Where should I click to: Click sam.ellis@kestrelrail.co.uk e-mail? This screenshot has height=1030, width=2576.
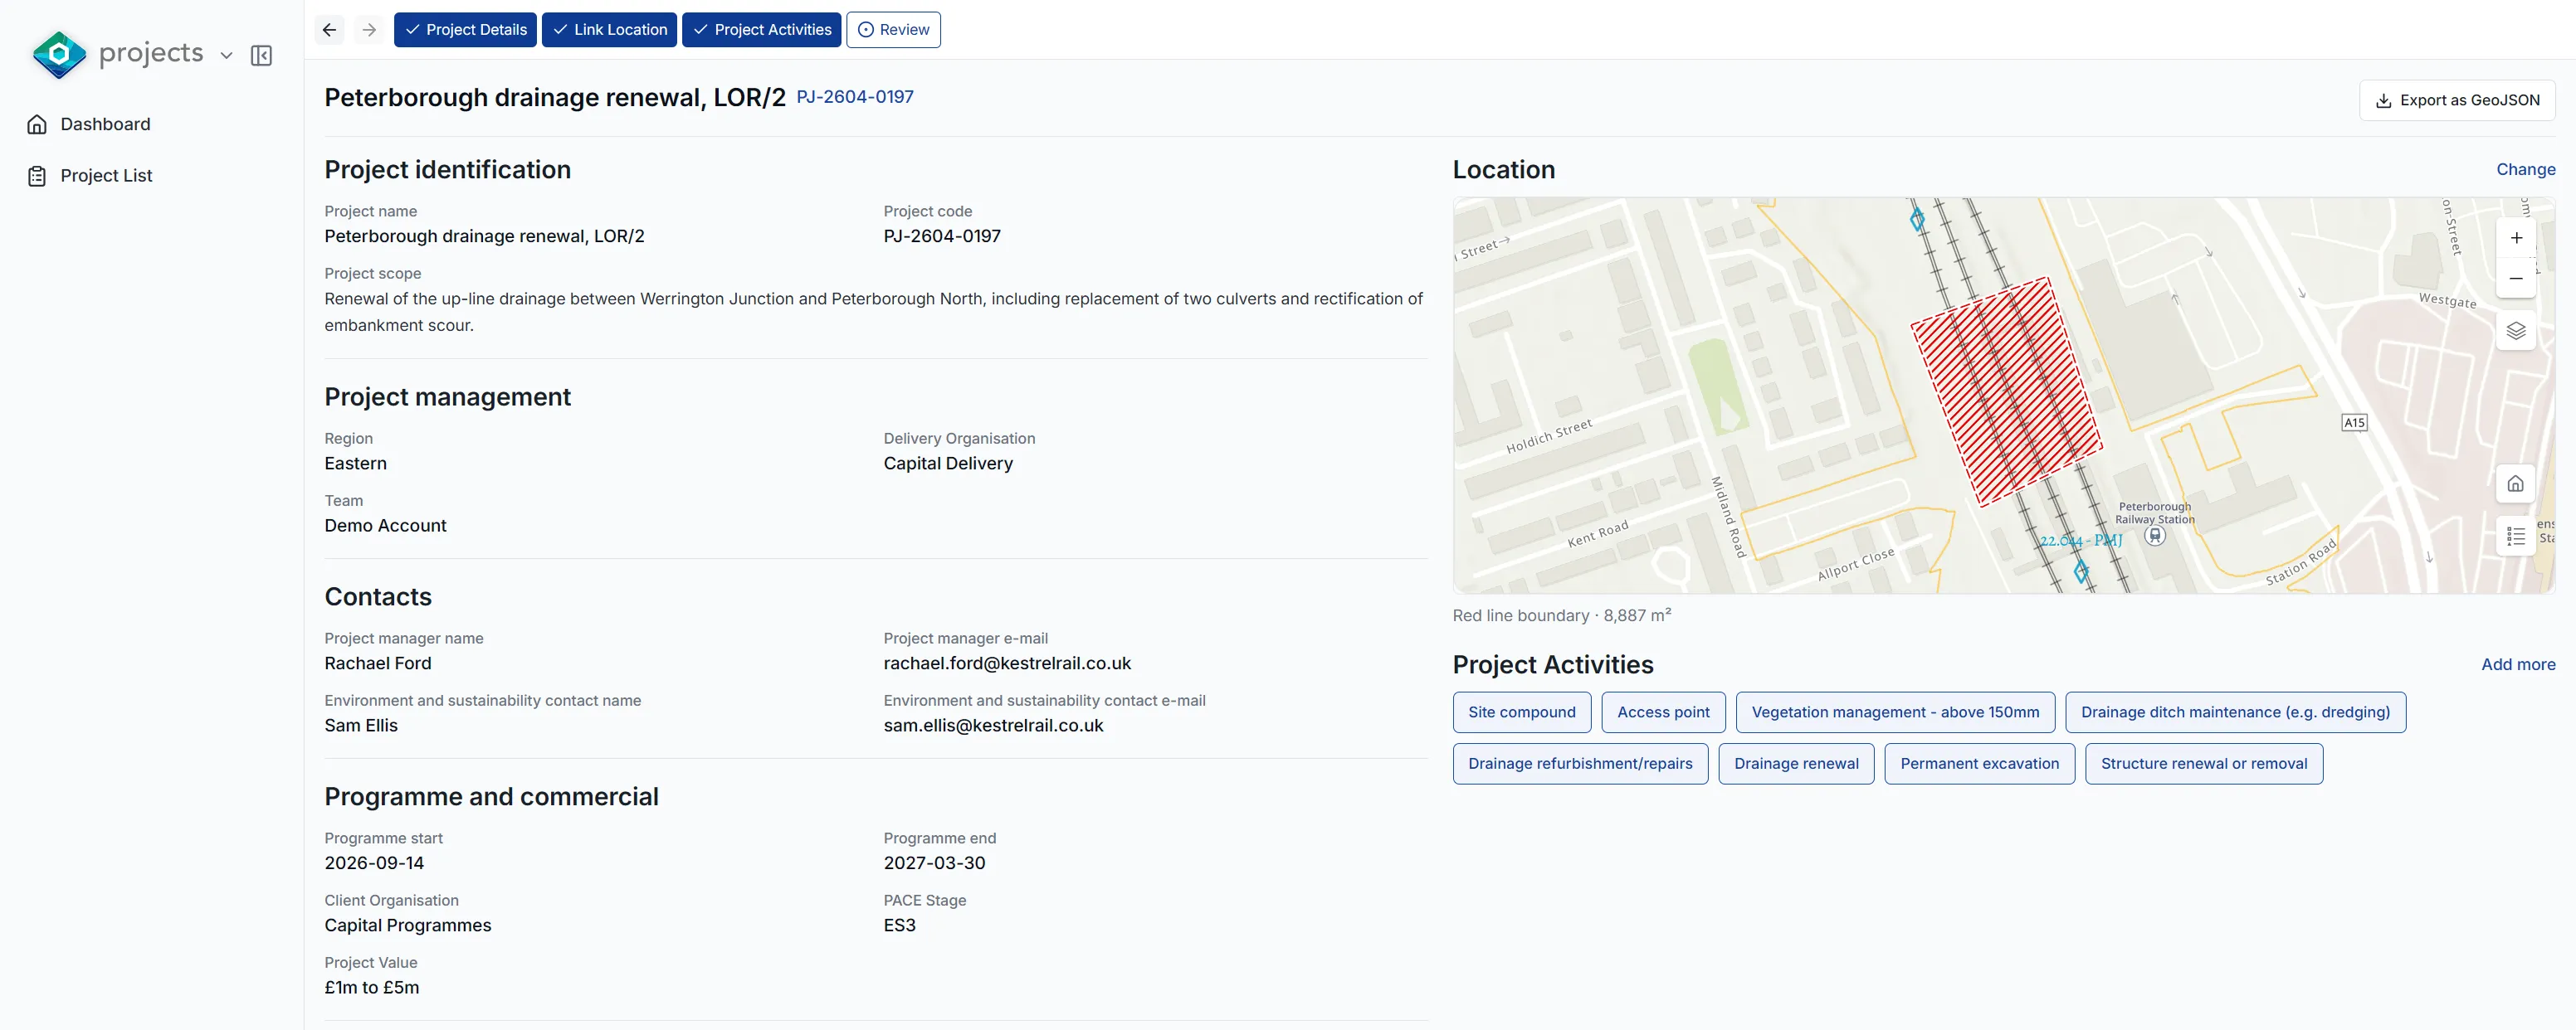point(993,726)
